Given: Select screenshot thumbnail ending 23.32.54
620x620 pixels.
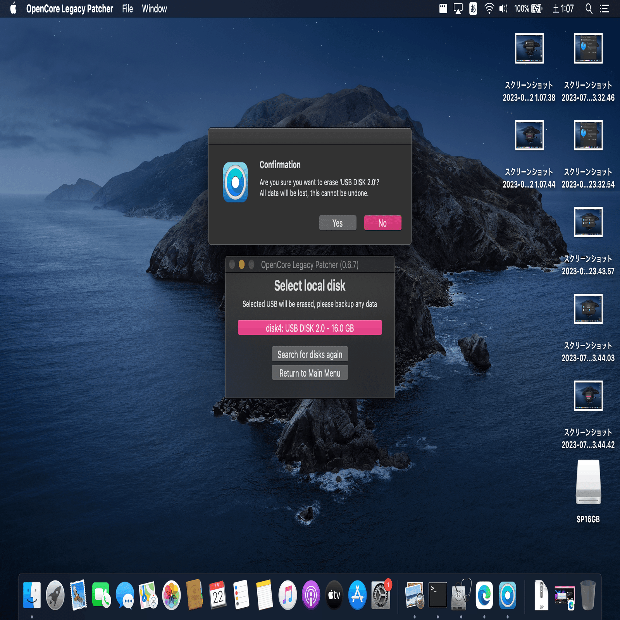Looking at the screenshot, I should click(588, 135).
